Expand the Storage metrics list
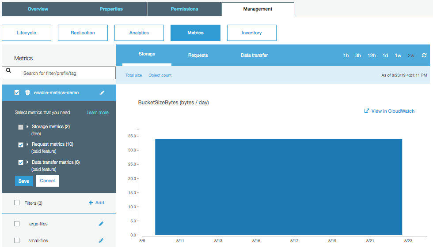The height and width of the screenshot is (247, 433). click(27, 126)
